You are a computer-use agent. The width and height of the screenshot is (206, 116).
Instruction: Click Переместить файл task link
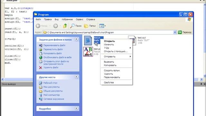point(53,49)
